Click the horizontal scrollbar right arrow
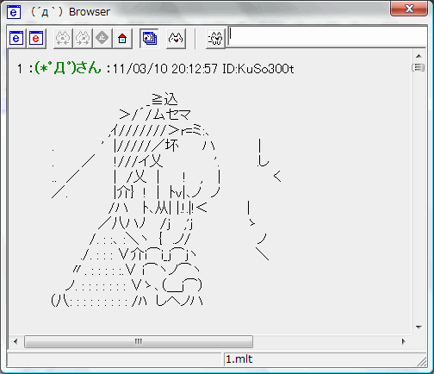Image resolution: width=434 pixels, height=374 pixels. click(404, 341)
